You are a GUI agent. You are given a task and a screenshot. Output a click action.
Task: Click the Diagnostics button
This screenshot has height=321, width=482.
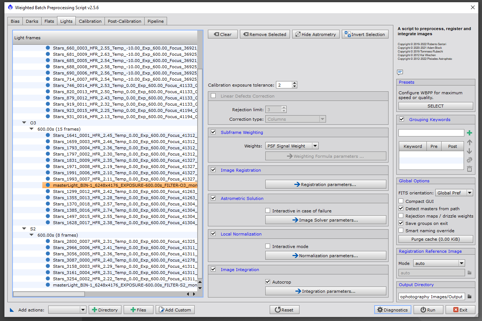pos(393,310)
